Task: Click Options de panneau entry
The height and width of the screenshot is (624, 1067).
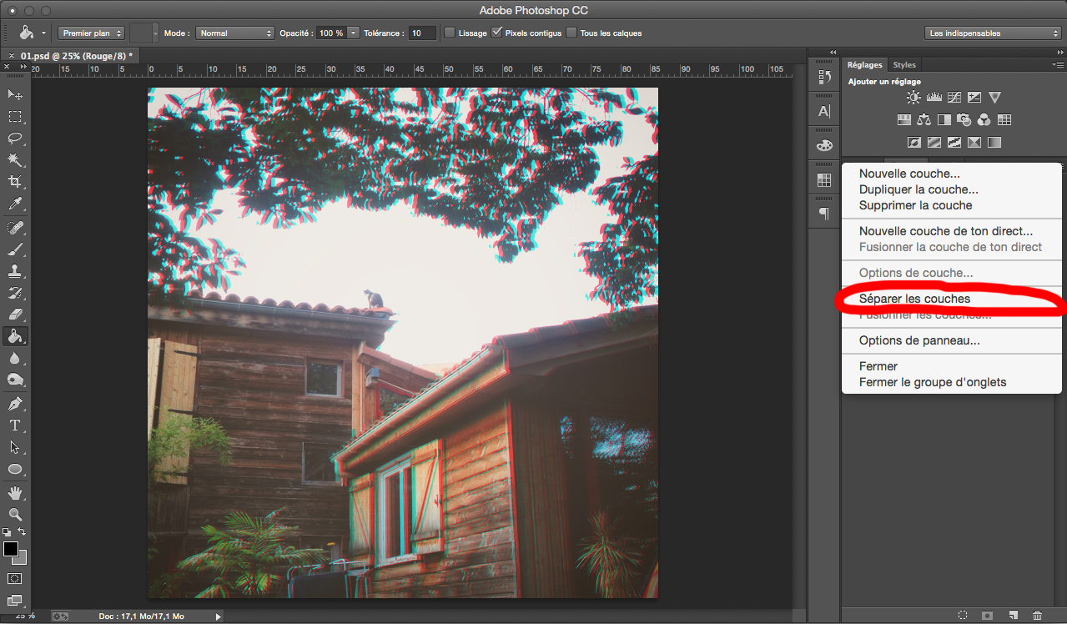Action: pyautogui.click(x=919, y=340)
